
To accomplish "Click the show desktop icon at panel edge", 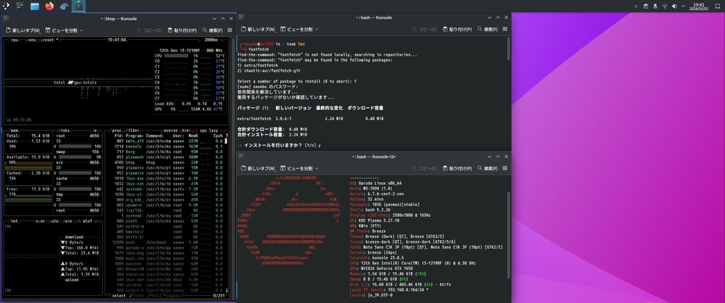I will point(717,6).
